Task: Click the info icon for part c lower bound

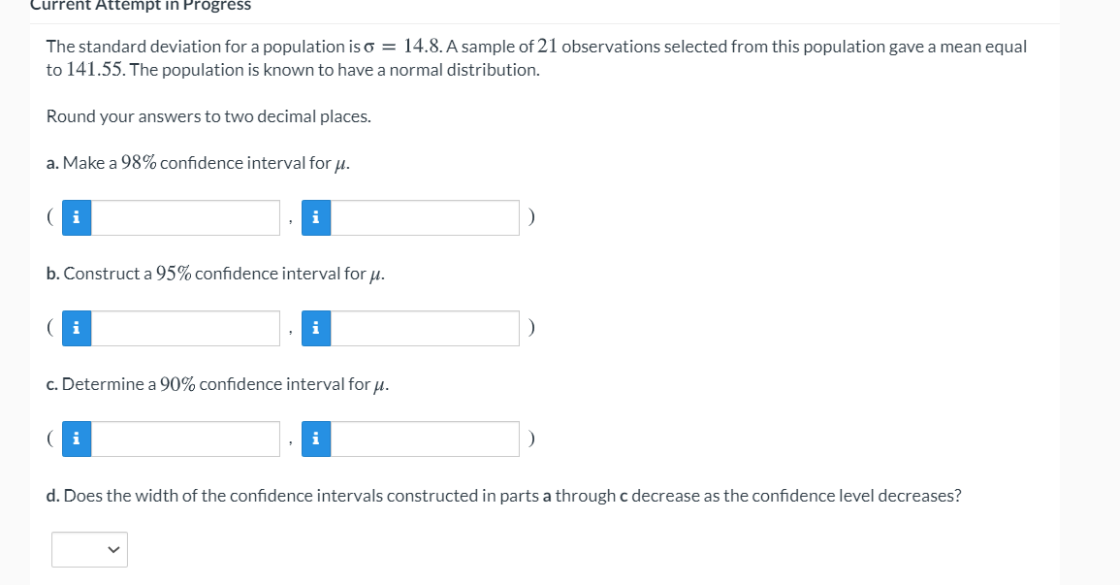Action: point(76,439)
